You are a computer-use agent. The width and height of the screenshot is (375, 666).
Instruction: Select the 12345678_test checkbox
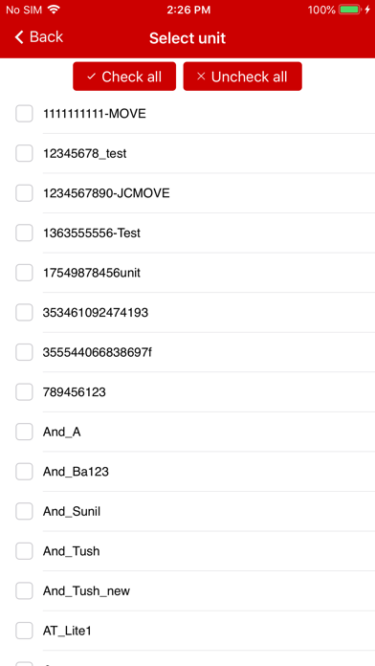pyautogui.click(x=24, y=153)
